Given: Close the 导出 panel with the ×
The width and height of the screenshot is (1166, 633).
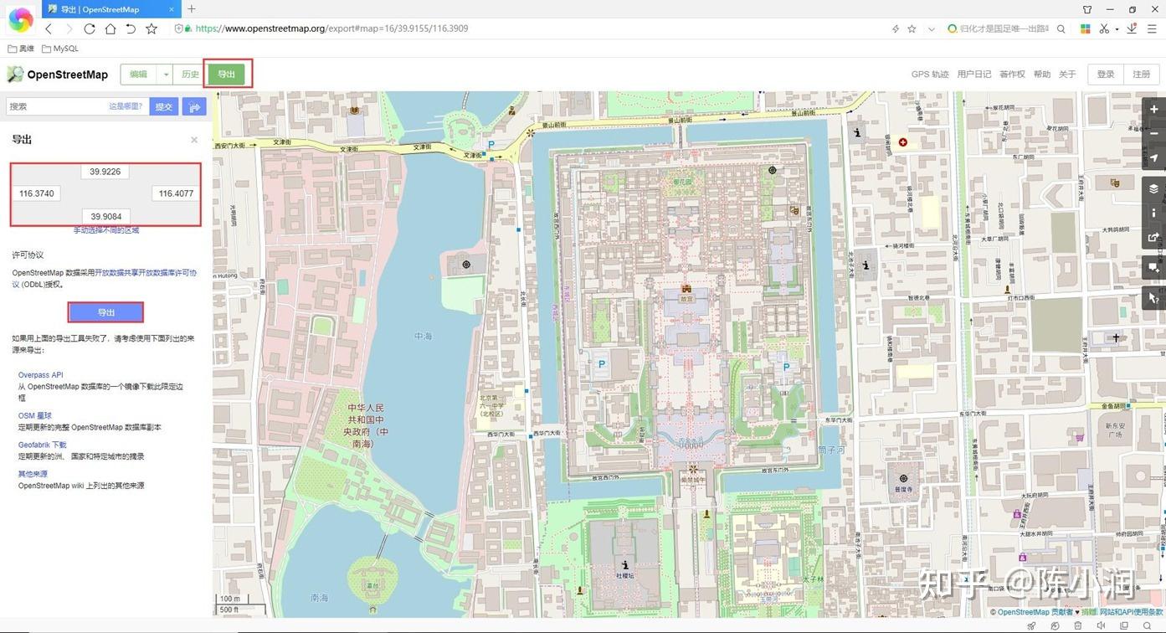Looking at the screenshot, I should click(x=193, y=139).
